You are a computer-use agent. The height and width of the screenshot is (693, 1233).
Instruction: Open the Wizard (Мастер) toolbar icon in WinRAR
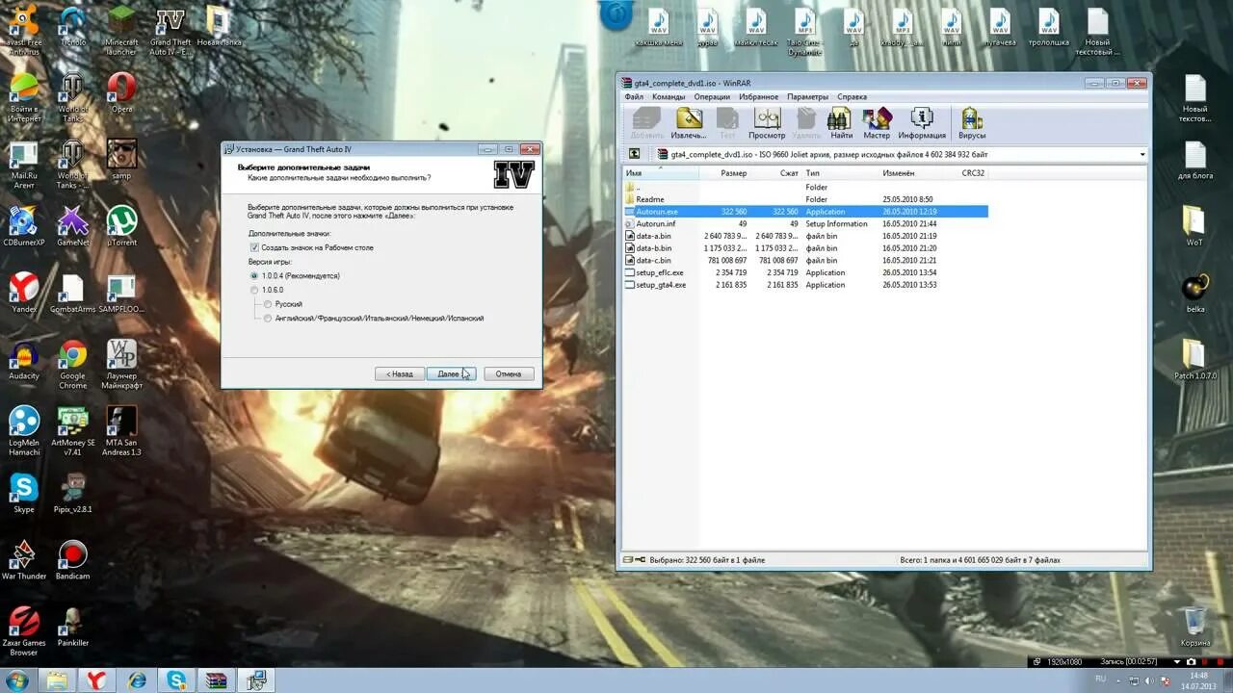[877, 122]
